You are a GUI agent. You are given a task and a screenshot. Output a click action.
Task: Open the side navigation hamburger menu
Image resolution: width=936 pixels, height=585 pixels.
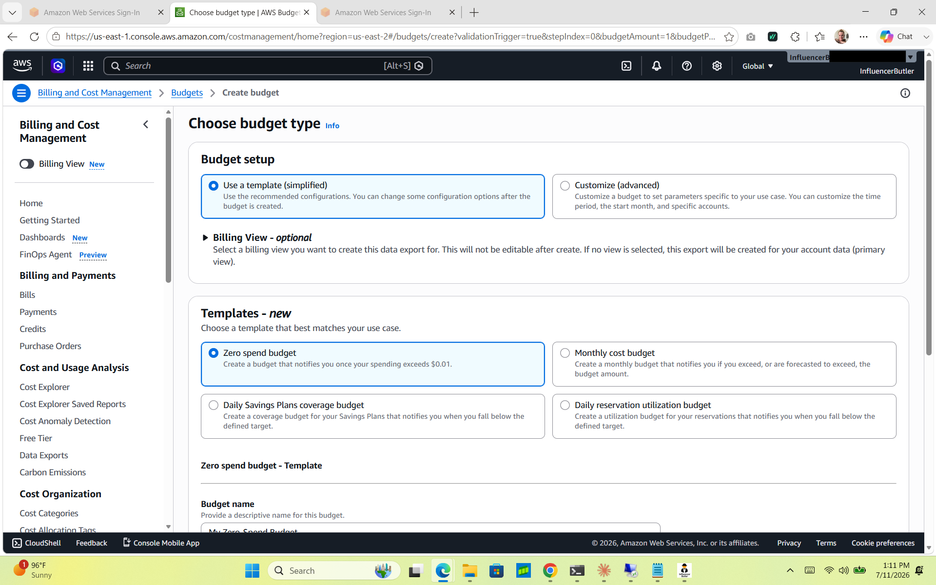click(21, 93)
